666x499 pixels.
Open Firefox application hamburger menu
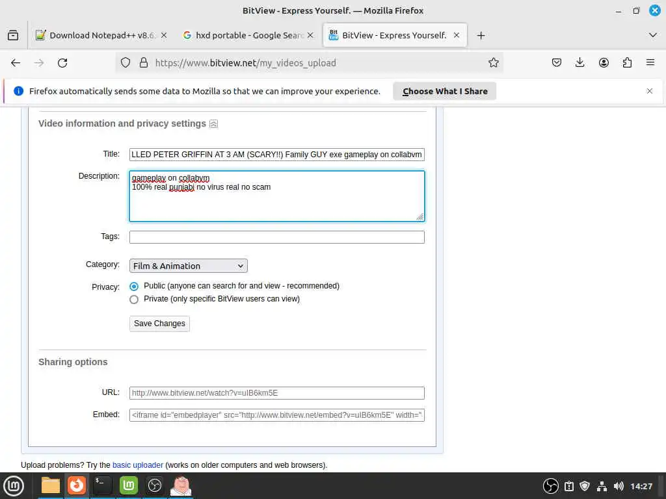tap(650, 63)
